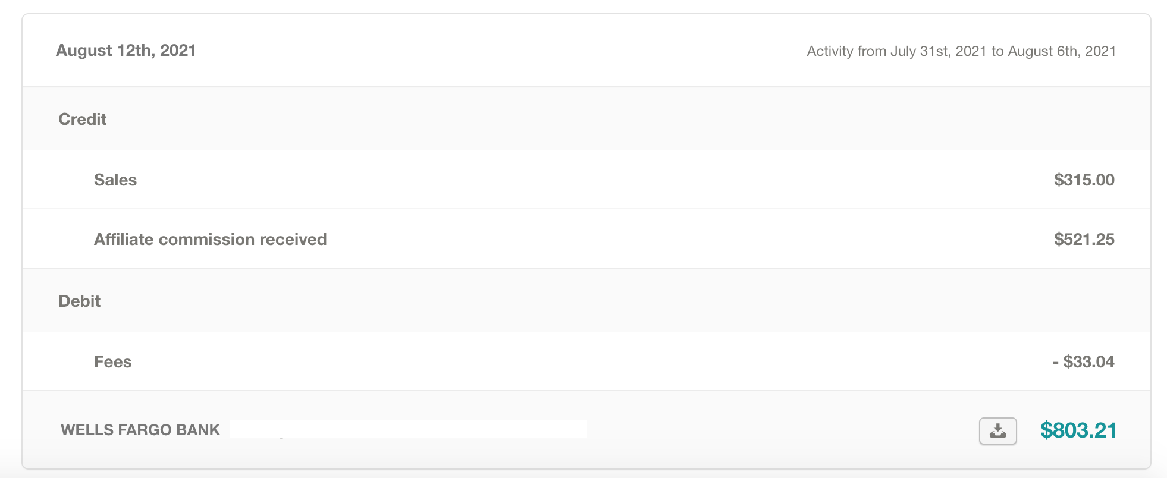
Task: Click the Credit section header
Action: 82,119
